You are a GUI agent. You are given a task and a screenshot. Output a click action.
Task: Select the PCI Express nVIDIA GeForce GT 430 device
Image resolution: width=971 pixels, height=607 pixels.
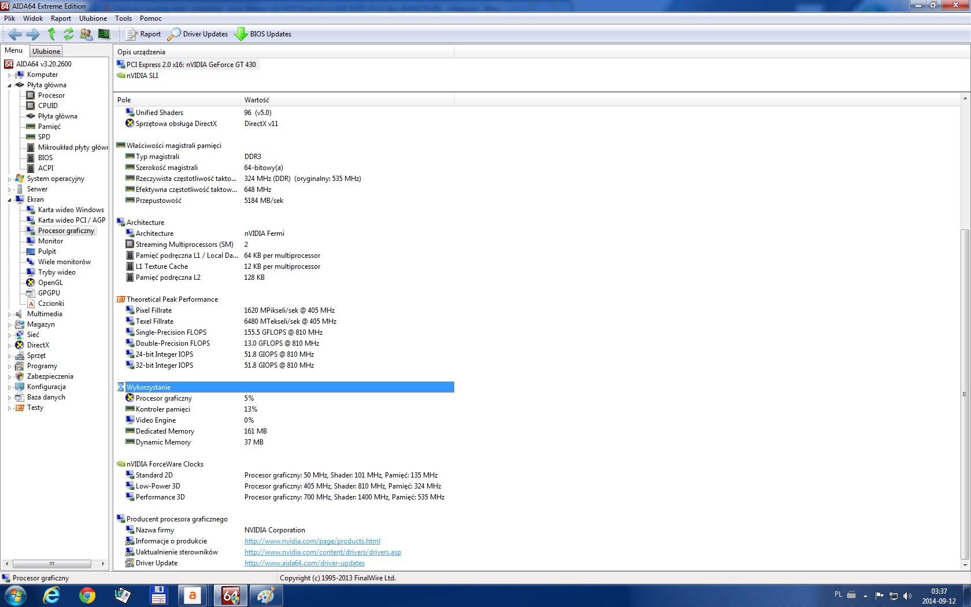(187, 65)
